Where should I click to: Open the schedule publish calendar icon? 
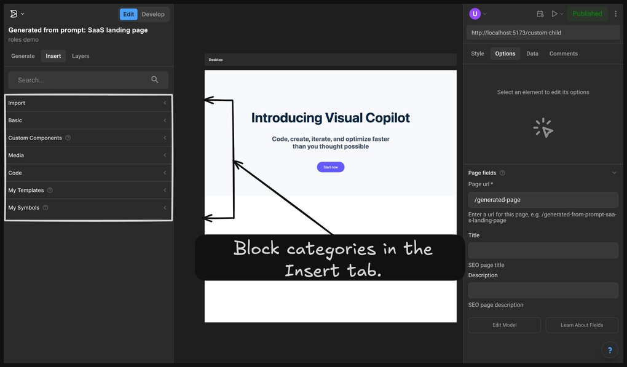539,13
